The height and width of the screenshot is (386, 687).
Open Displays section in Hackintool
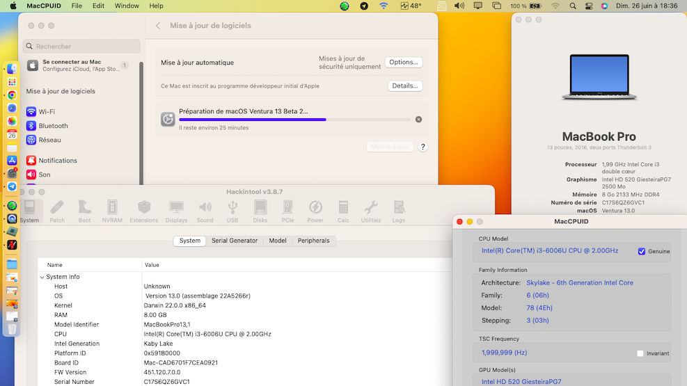point(176,211)
